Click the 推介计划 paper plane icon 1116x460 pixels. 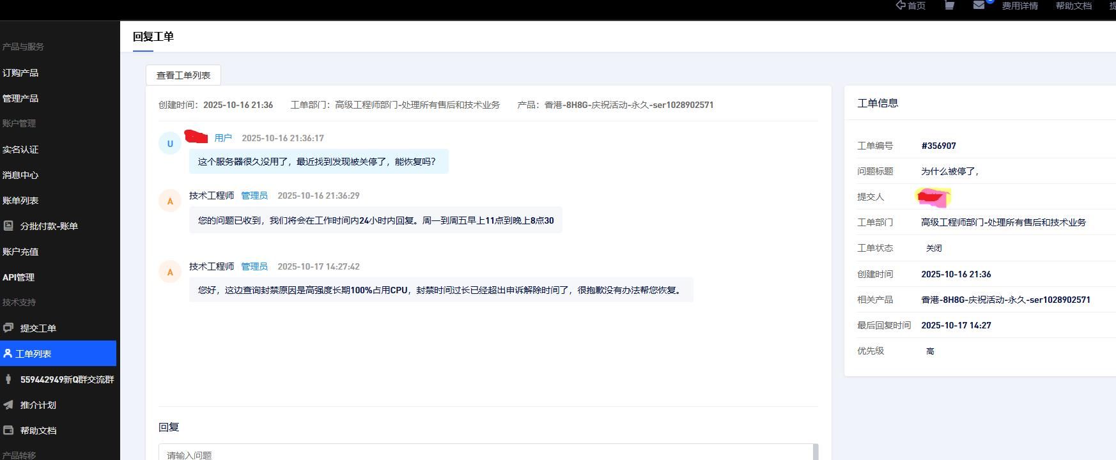point(8,404)
